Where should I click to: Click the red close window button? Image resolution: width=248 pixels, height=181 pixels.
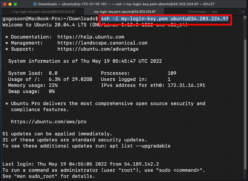[x=5, y=4]
